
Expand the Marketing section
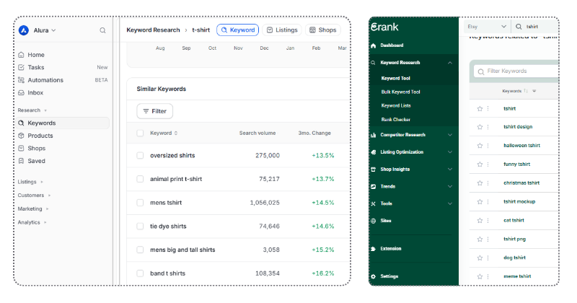click(x=33, y=208)
